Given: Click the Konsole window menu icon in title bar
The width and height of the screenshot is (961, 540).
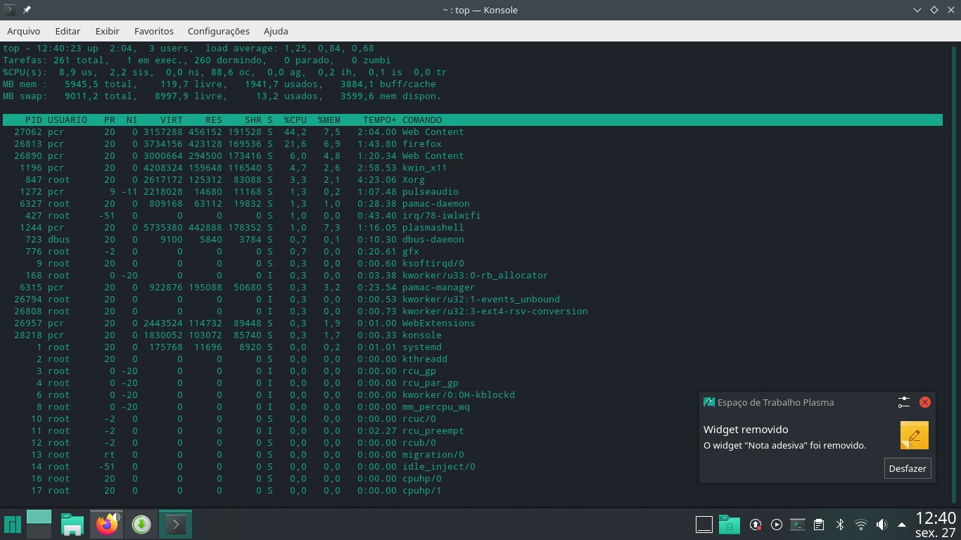Looking at the screenshot, I should [x=11, y=10].
